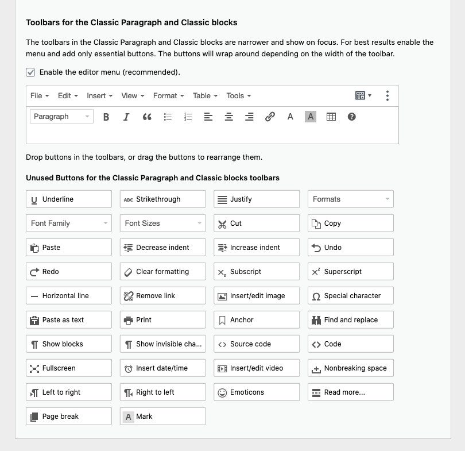Select the Insert link icon
This screenshot has width=465, height=451.
[x=270, y=117]
